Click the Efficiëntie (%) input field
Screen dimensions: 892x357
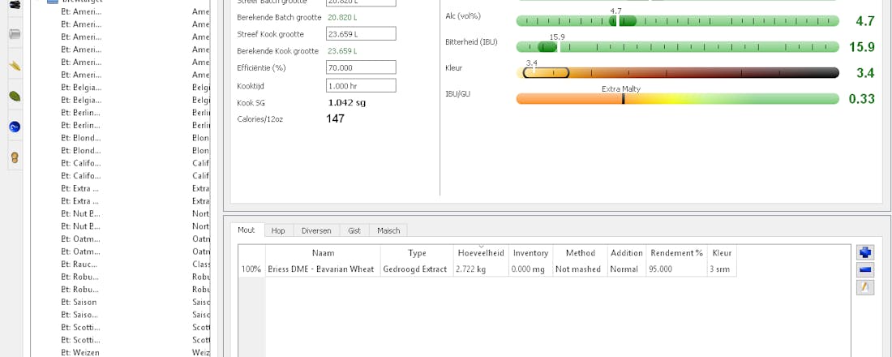[x=361, y=67]
